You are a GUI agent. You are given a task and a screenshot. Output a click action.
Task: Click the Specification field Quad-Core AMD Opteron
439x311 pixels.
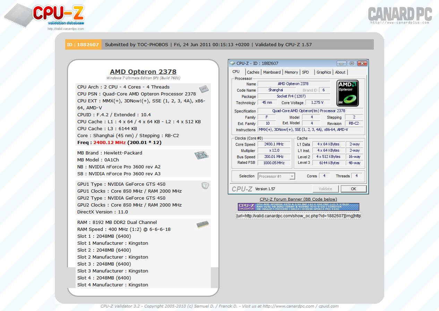tap(310, 111)
